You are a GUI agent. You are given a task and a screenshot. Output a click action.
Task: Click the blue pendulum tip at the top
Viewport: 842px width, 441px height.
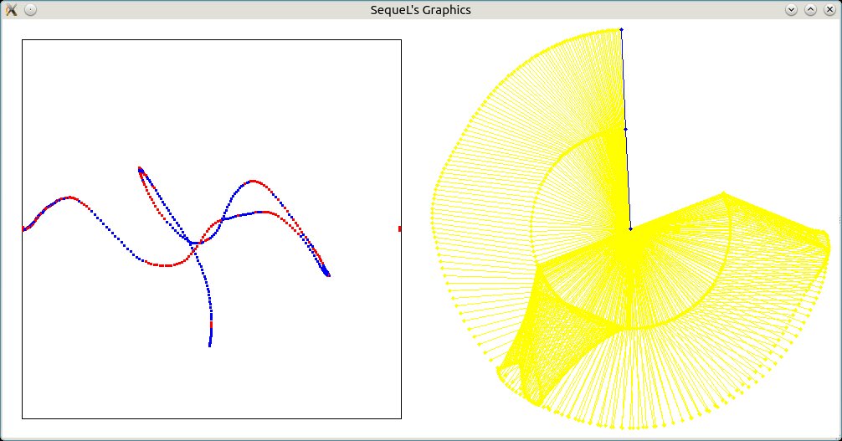click(621, 29)
